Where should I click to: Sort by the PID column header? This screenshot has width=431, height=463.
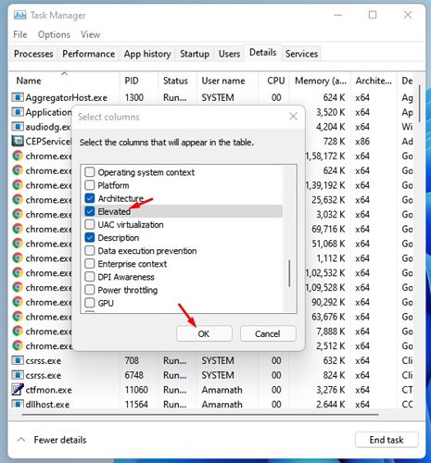[x=139, y=81]
